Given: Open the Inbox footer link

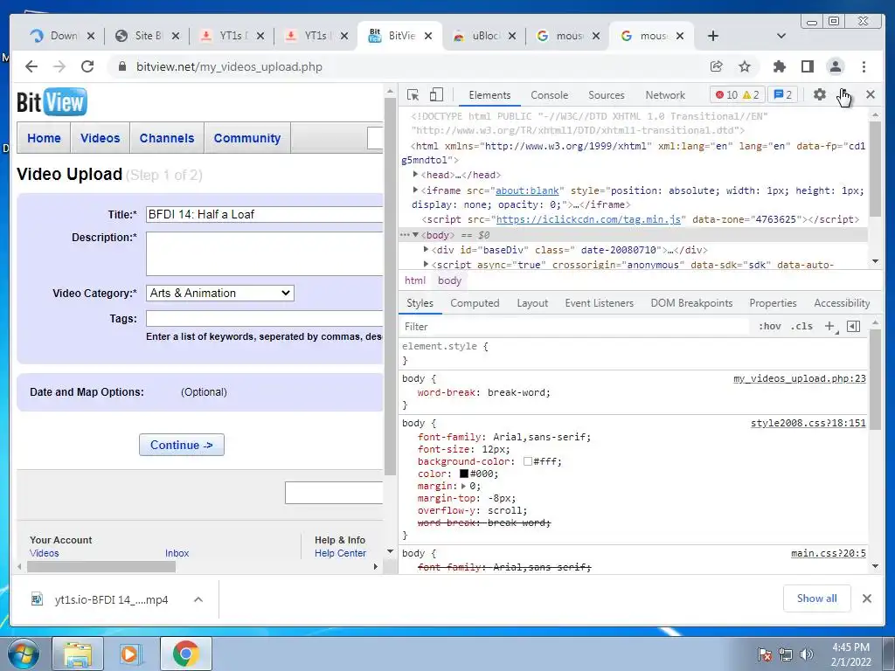Looking at the screenshot, I should (x=177, y=553).
